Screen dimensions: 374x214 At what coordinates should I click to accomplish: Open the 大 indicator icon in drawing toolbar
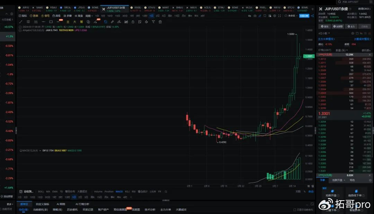pyautogui.click(x=75, y=22)
